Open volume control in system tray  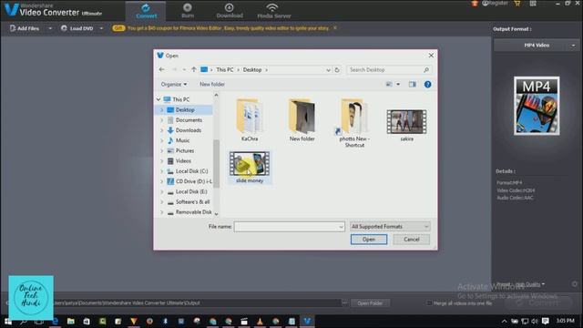point(535,321)
